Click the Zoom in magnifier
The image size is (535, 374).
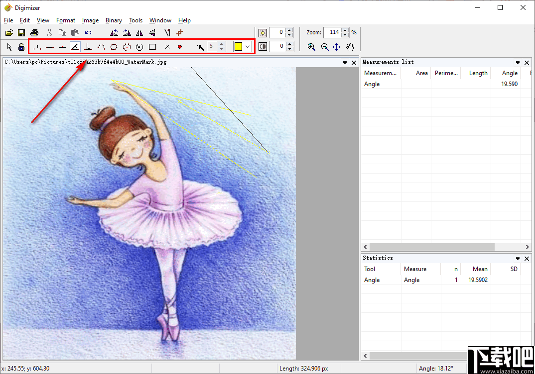[x=311, y=47]
